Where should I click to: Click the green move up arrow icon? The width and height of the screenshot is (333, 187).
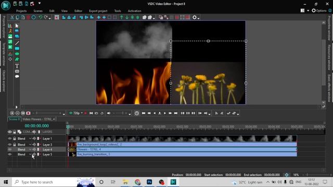pyautogui.click(x=121, y=17)
